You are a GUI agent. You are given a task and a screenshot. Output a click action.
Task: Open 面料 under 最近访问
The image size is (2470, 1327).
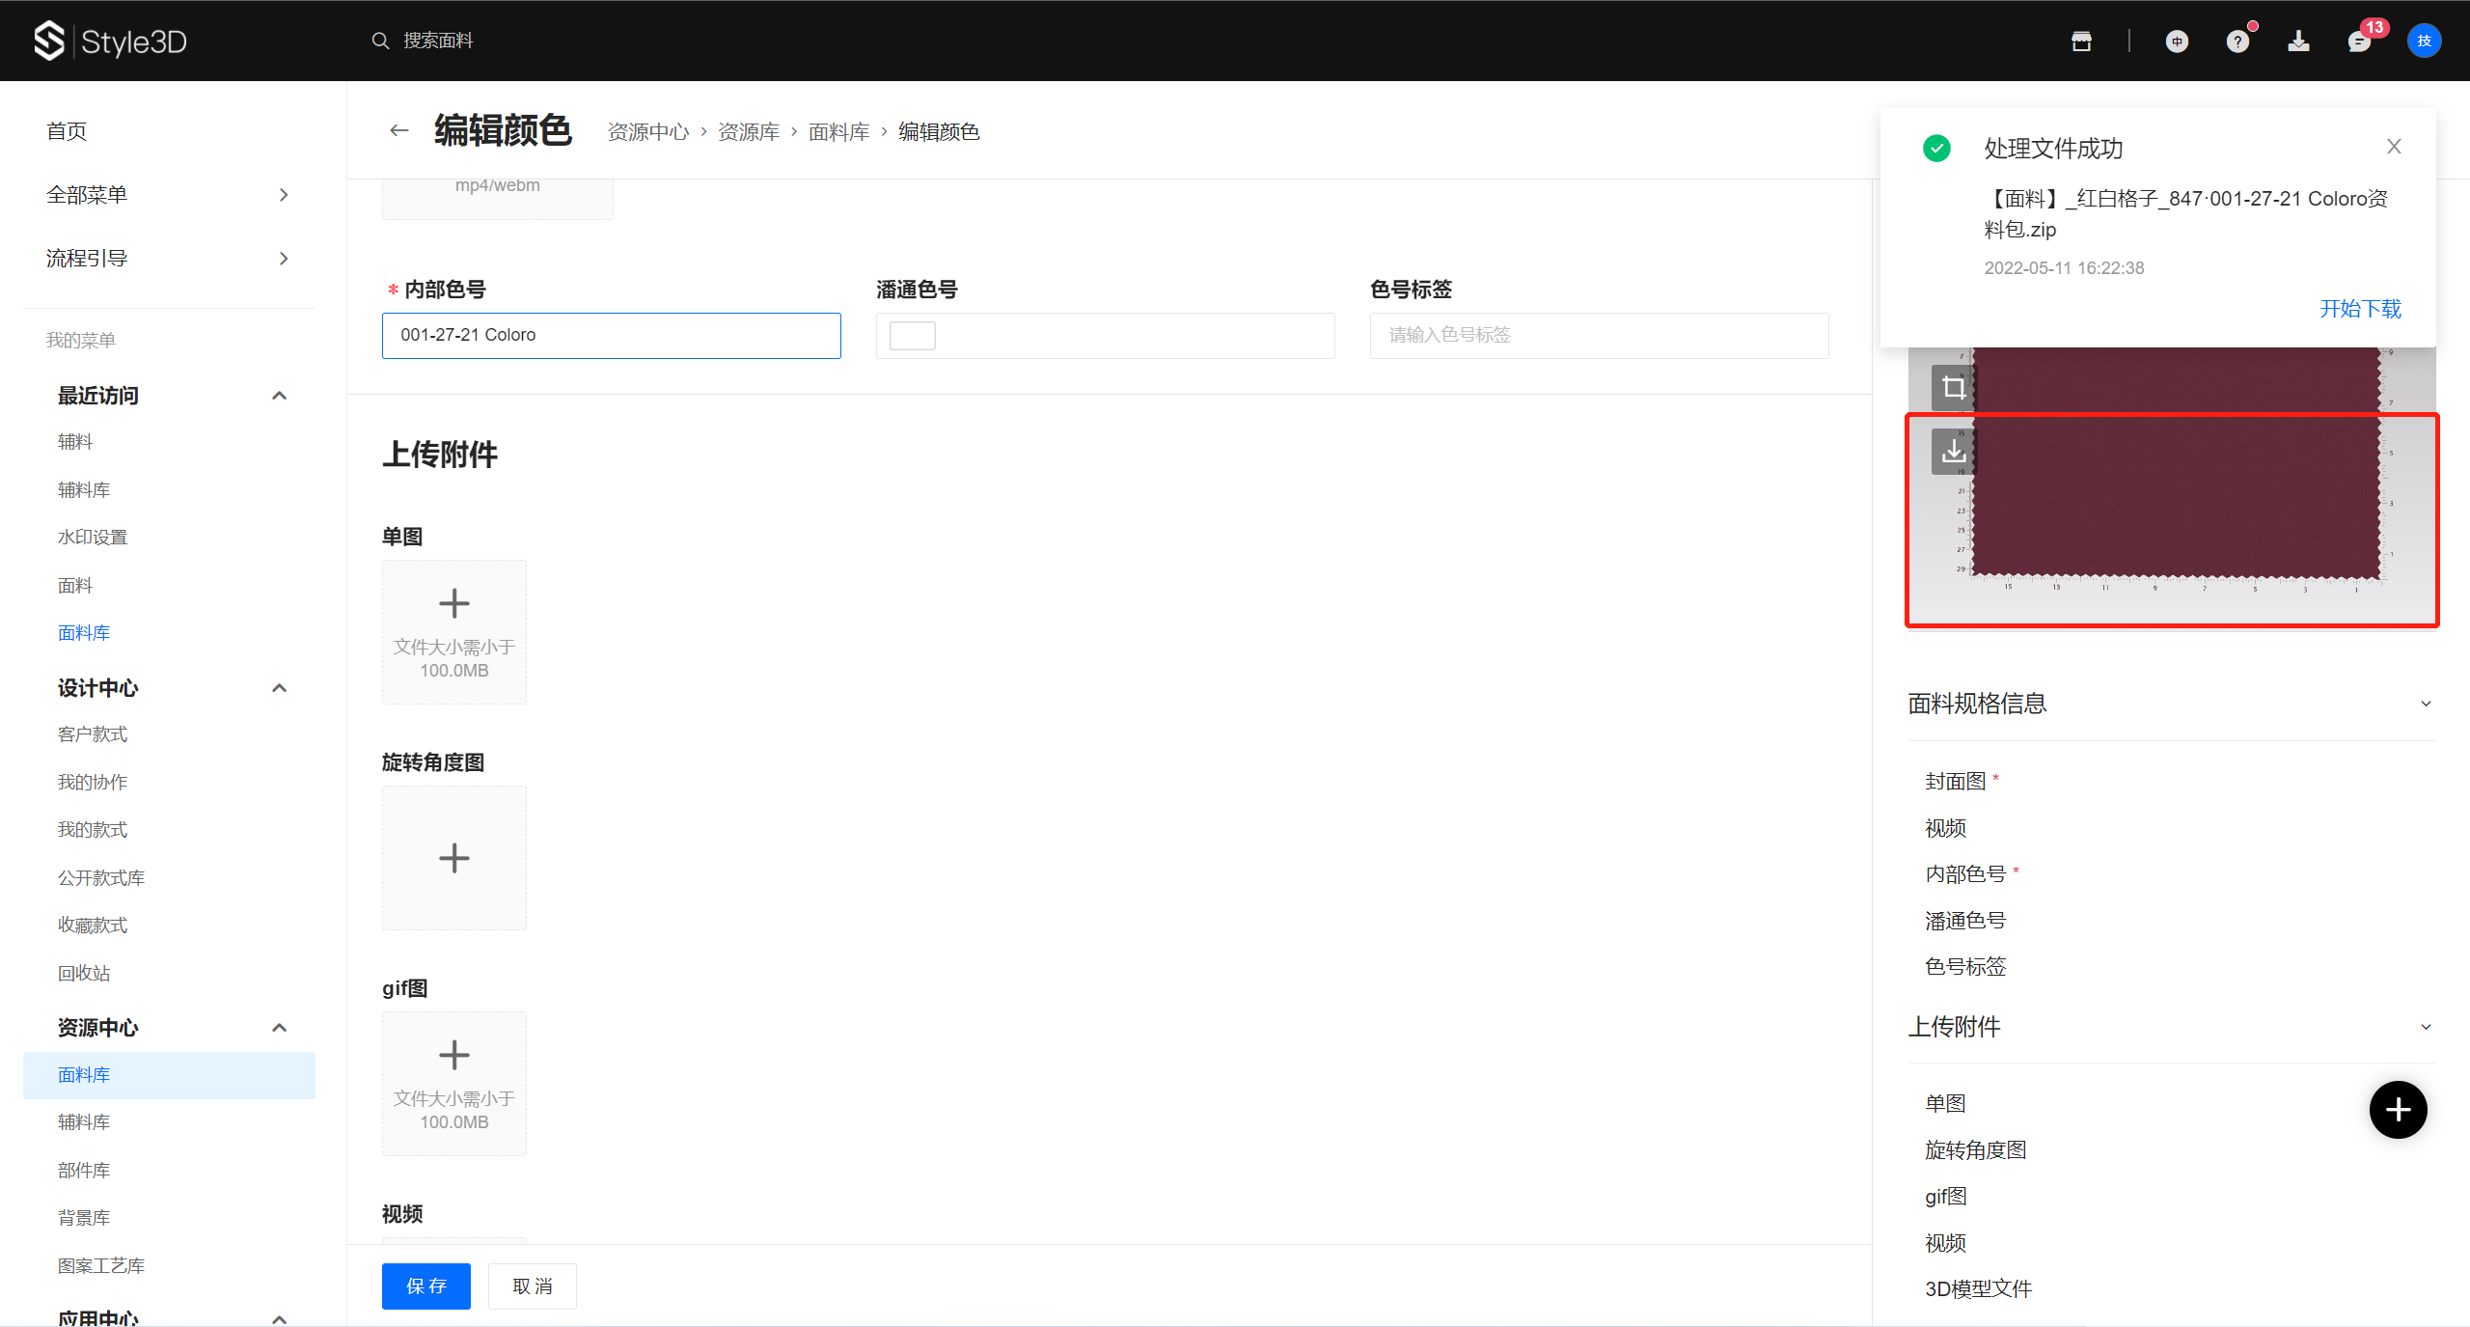(x=75, y=586)
